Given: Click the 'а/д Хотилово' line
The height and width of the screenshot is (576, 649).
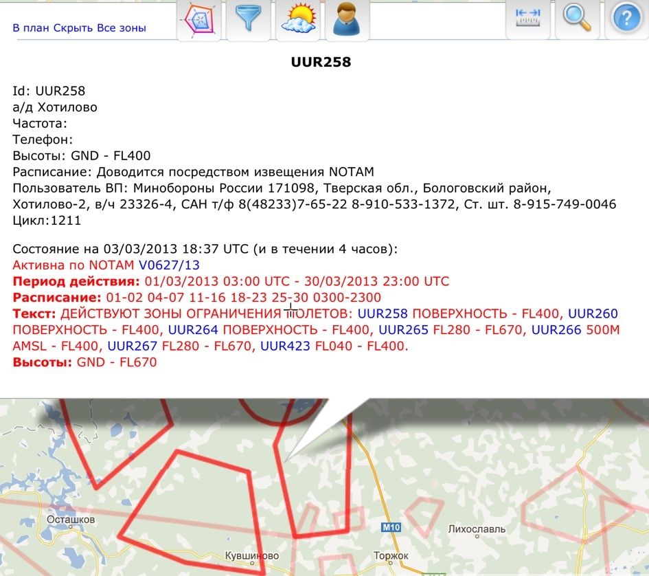Looking at the screenshot, I should 55,107.
